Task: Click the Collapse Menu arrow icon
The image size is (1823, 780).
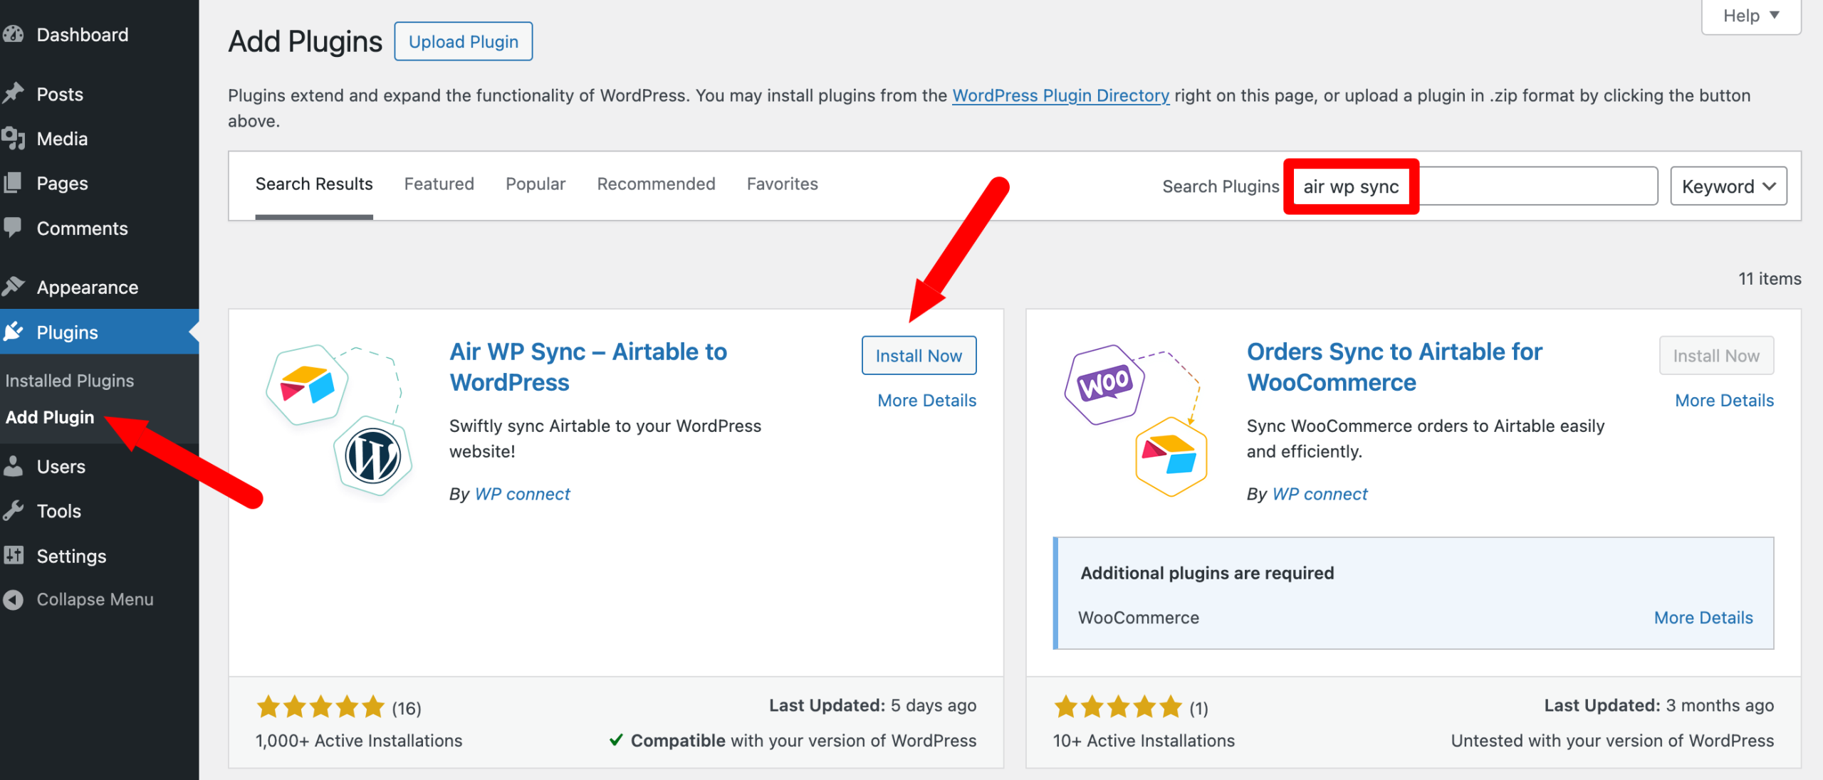Action: point(13,599)
